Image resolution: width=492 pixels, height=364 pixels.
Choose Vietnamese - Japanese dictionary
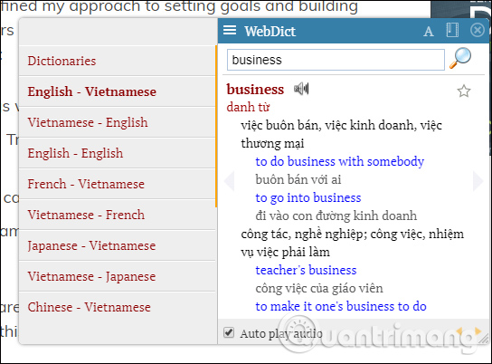coord(118,276)
